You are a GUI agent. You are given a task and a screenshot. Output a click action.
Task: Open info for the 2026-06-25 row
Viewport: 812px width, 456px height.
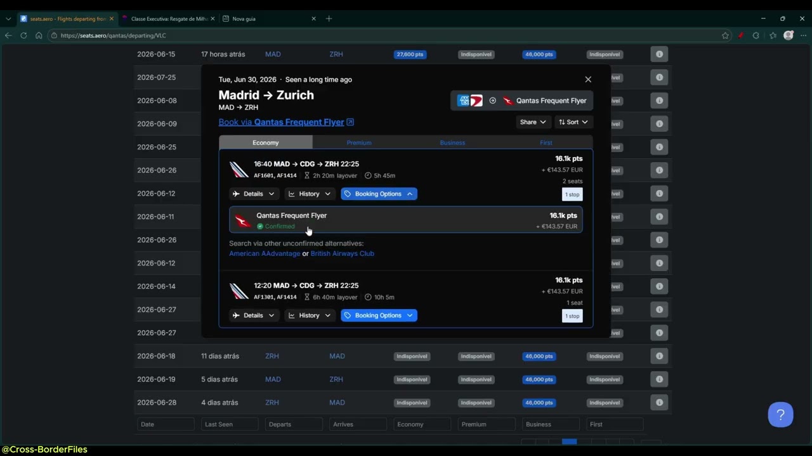(x=659, y=147)
